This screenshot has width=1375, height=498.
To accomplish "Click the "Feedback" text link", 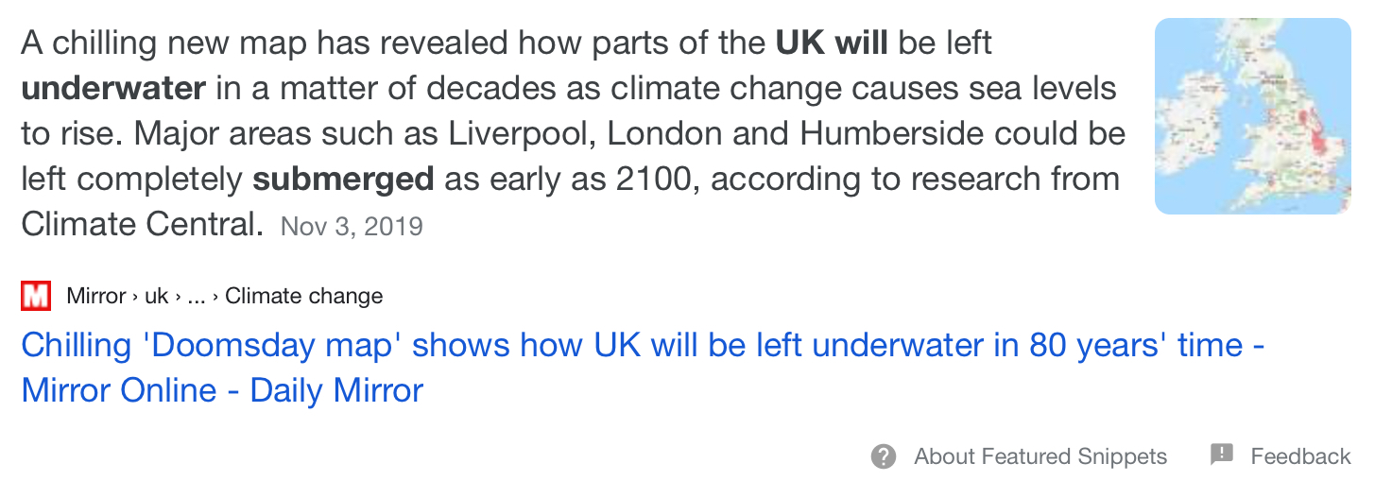I will pyautogui.click(x=1300, y=457).
